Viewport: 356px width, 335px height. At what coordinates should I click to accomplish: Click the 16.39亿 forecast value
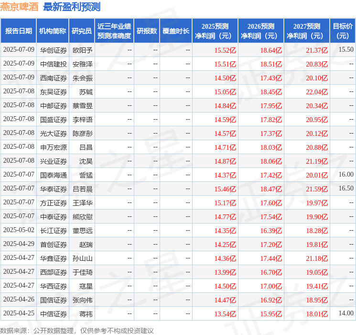click(x=271, y=231)
